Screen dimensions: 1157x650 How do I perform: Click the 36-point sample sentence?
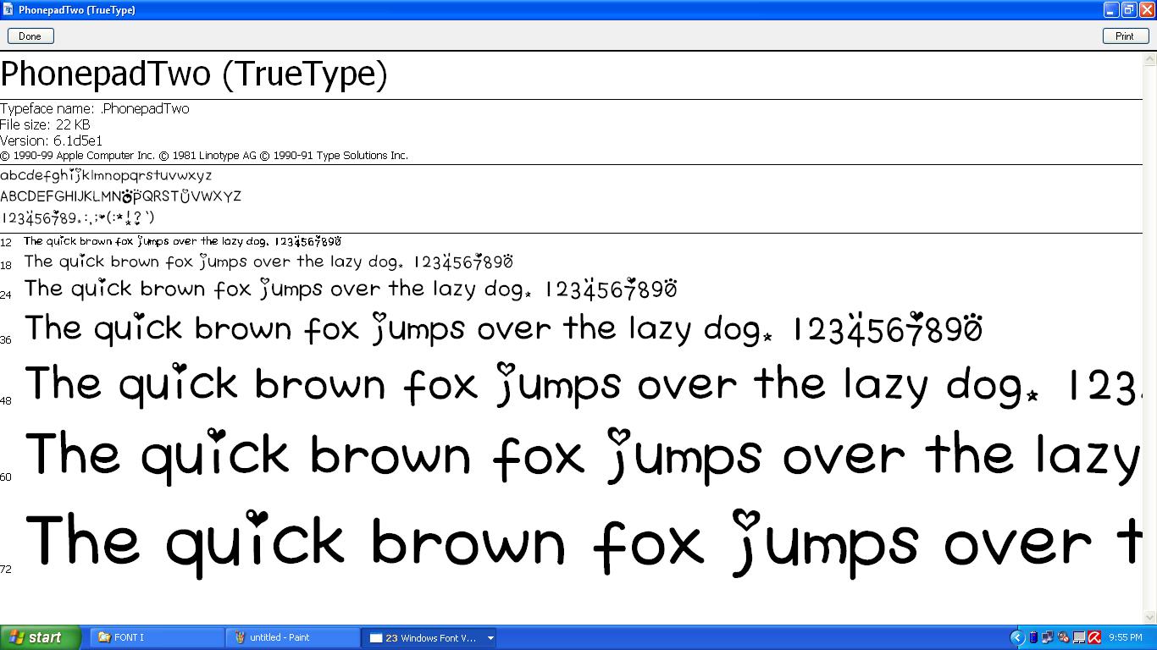(x=504, y=328)
